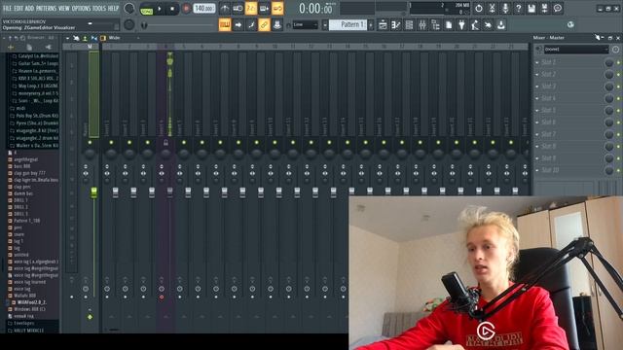
Task: Click the Slot 3 mix level knob
Action: (608, 87)
